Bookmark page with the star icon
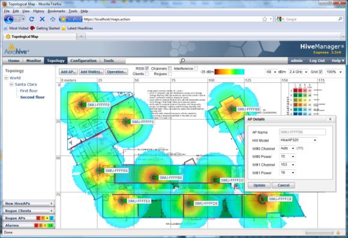This screenshot has height=238, width=348. click(265, 19)
